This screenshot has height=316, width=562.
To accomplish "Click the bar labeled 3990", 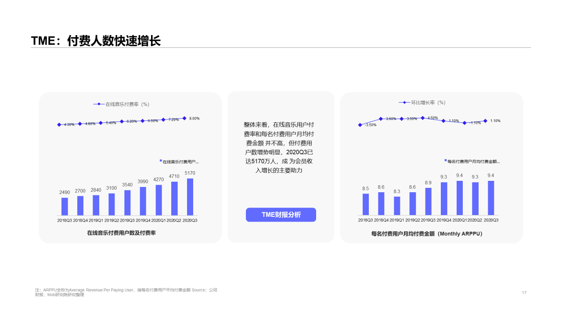I will tap(143, 201).
